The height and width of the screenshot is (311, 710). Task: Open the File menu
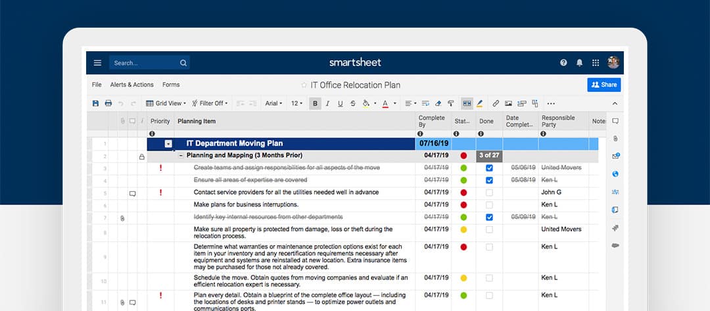97,85
